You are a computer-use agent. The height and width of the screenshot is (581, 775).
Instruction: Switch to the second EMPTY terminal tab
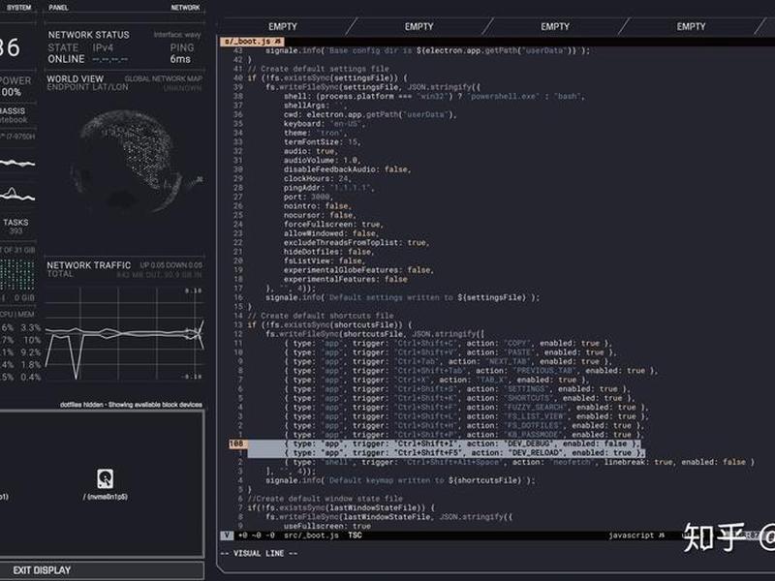418,27
